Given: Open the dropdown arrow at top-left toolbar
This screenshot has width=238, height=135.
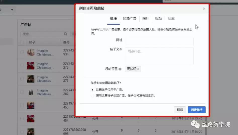Looking at the screenshot, I should (12, 10).
